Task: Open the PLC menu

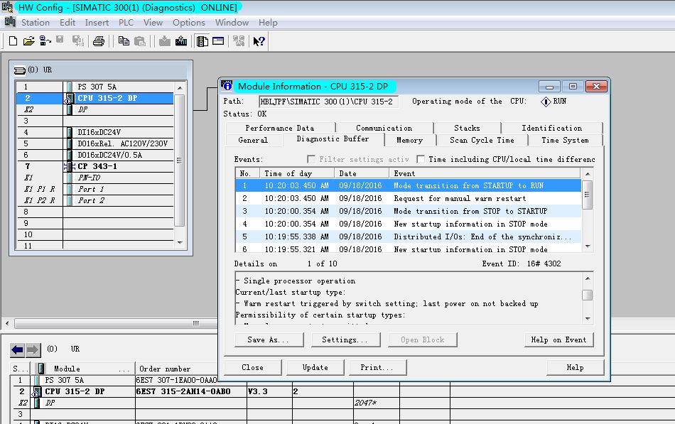Action: 126,23
